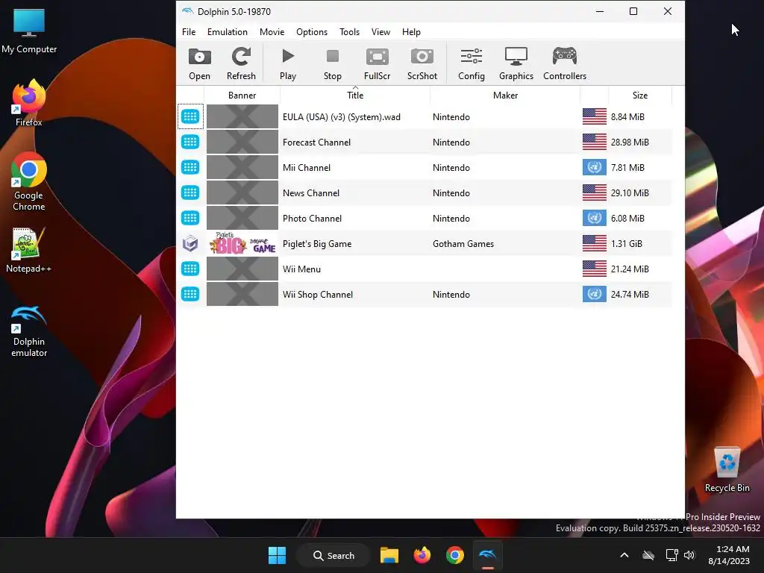The width and height of the screenshot is (764, 573).
Task: Open the Help menu
Action: pos(411,31)
